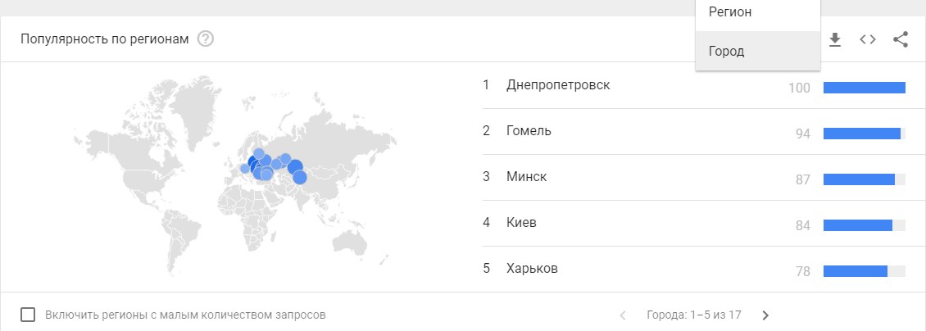Select the Харьков city entry
This screenshot has height=331, width=926.
[533, 269]
